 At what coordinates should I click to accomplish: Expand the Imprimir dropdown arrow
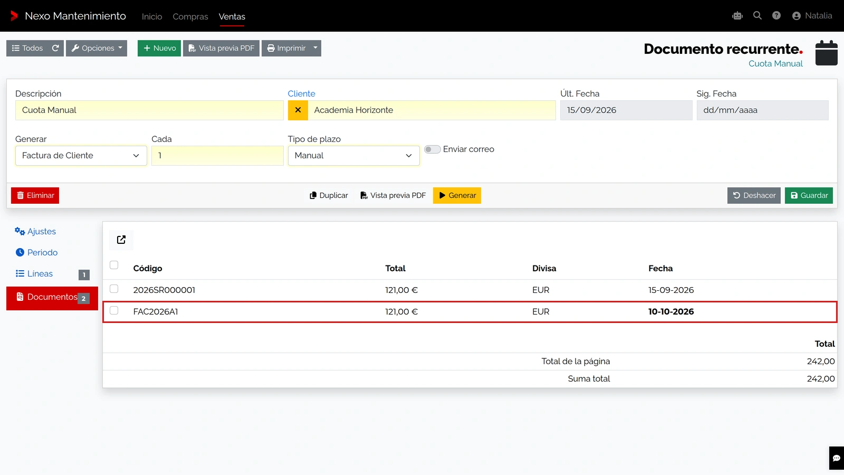point(315,48)
